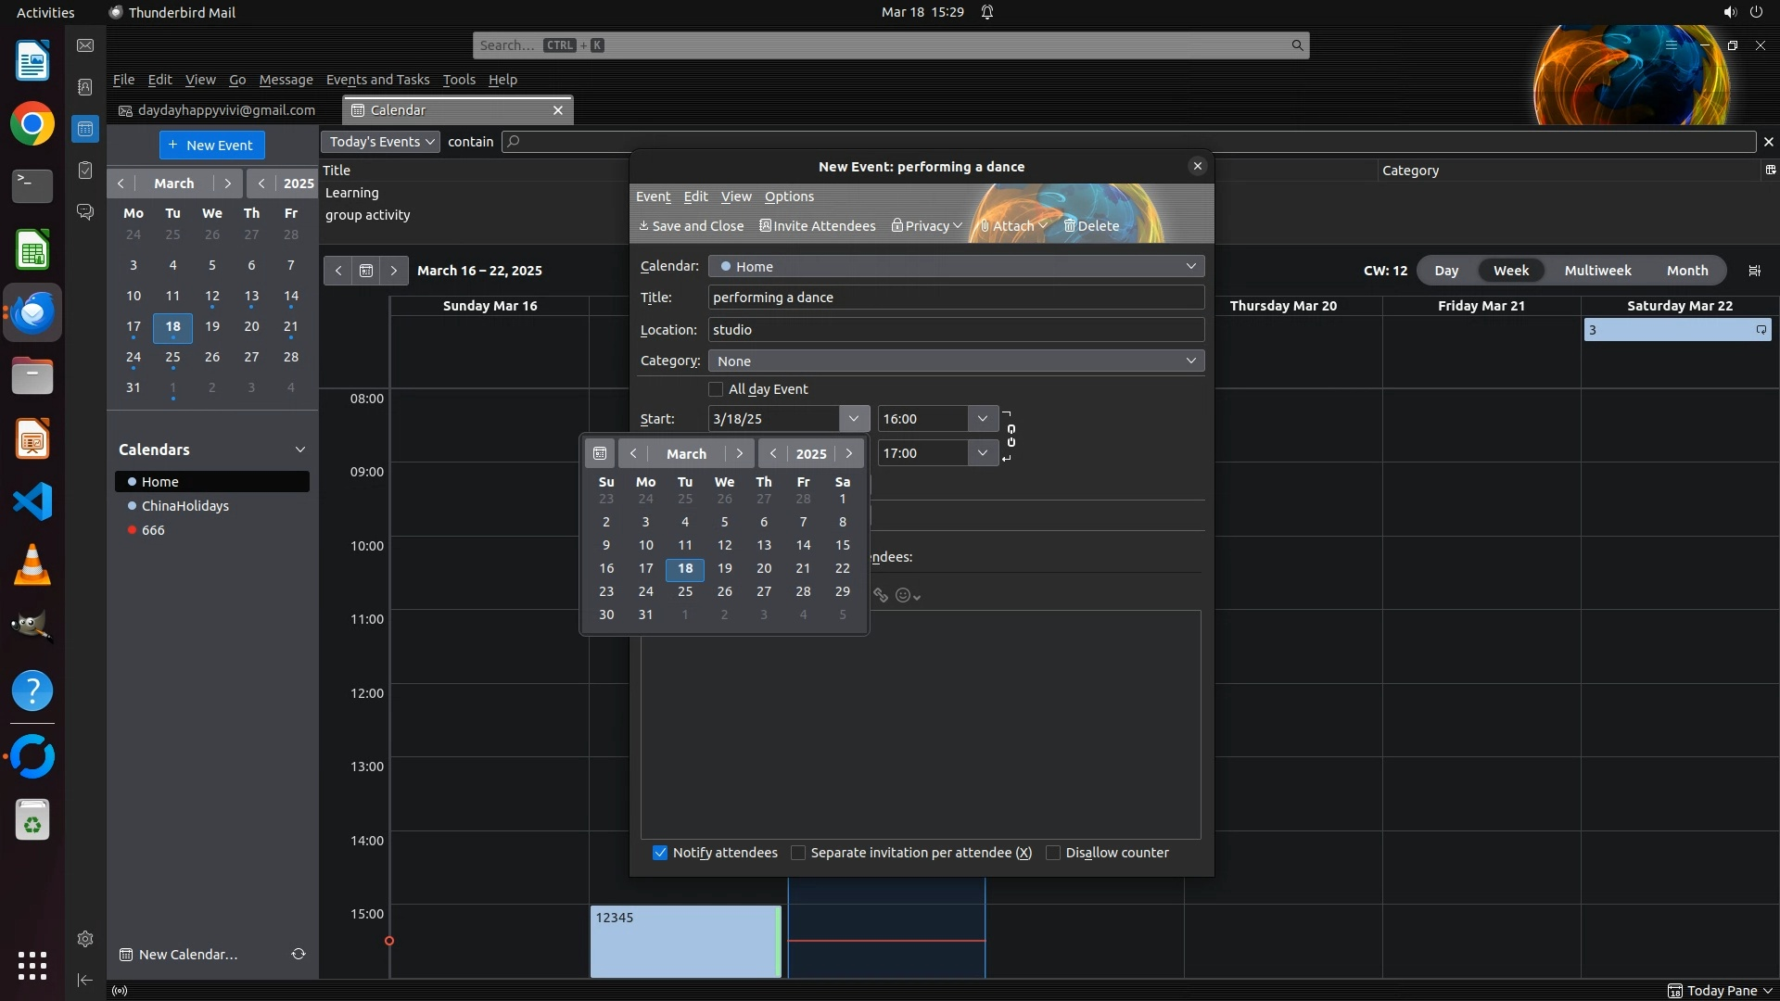
Task: Click the today icon in date picker
Action: [x=600, y=453]
